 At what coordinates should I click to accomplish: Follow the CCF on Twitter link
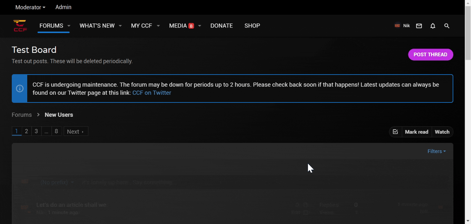[x=152, y=93]
